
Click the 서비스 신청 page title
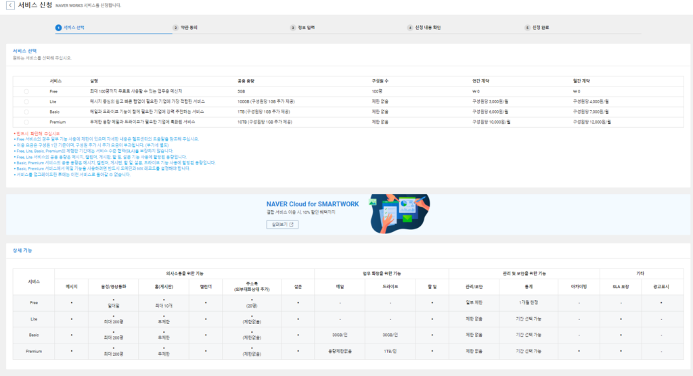point(35,5)
